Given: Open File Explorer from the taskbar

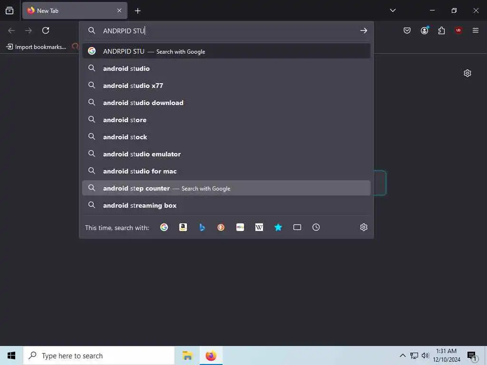Looking at the screenshot, I should click(x=187, y=355).
